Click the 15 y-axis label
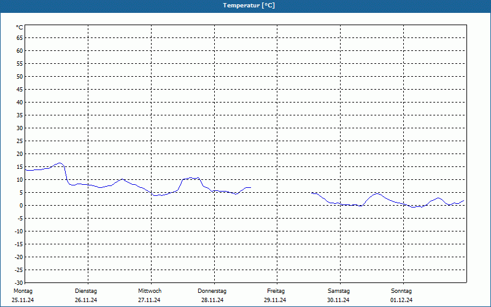This screenshot has height=307, width=491. pos(20,167)
